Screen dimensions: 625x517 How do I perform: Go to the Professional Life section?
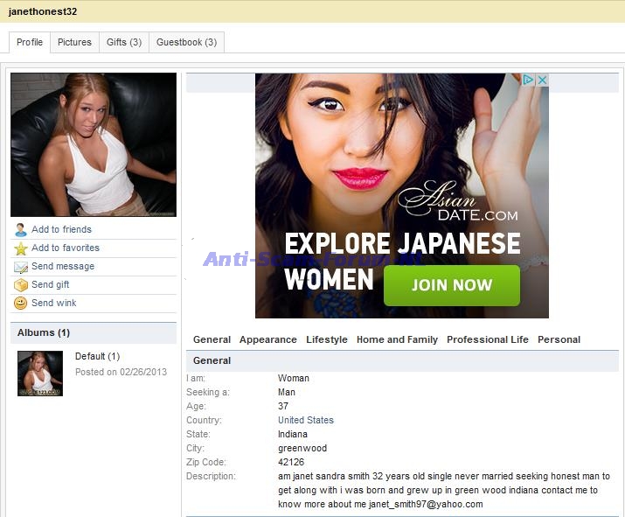coord(487,339)
